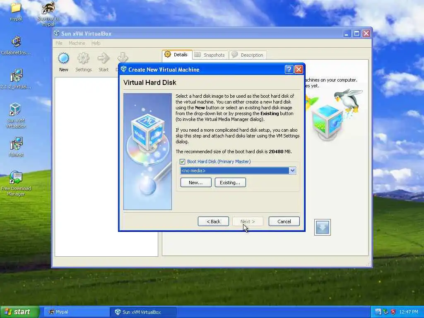
Task: Go to previous step with < Back
Action: point(213,222)
